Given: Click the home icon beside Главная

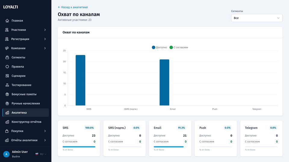Looking at the screenshot, I should pyautogui.click(x=7, y=21).
